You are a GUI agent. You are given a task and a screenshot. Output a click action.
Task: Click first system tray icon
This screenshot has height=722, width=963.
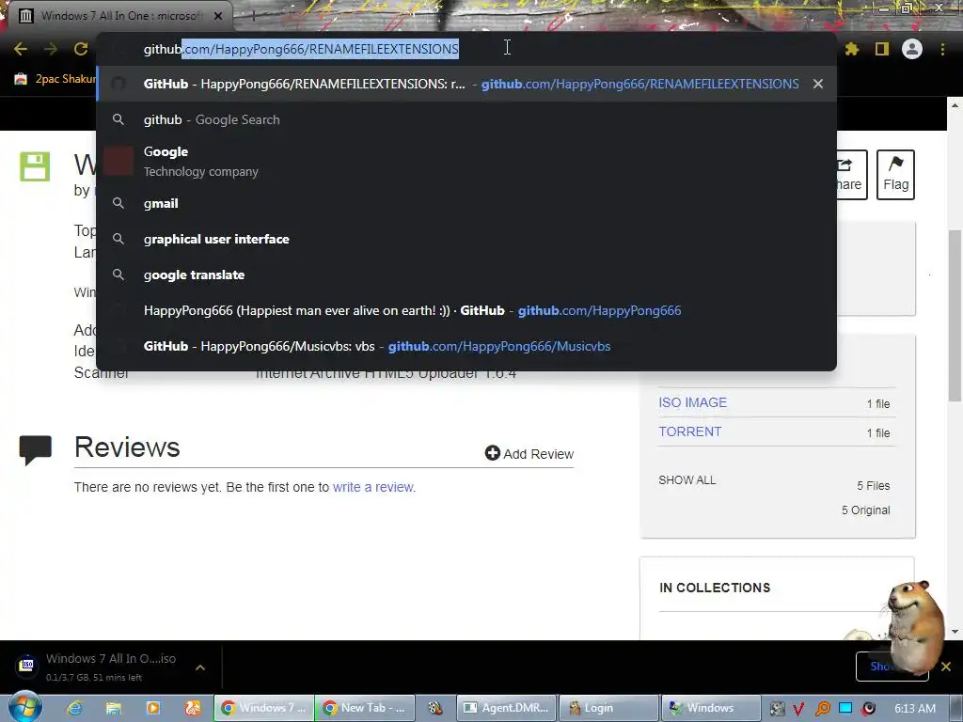777,709
